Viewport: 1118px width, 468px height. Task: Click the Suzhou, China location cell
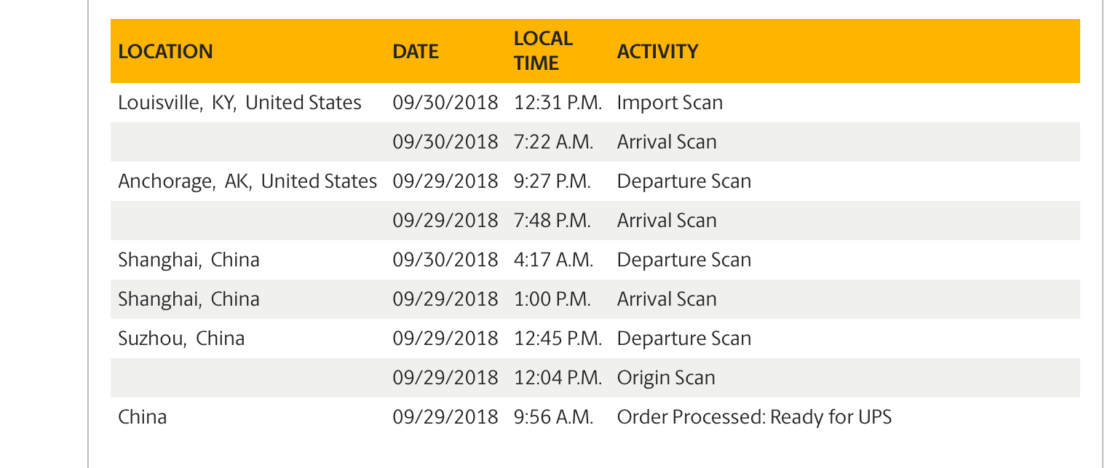tap(181, 338)
